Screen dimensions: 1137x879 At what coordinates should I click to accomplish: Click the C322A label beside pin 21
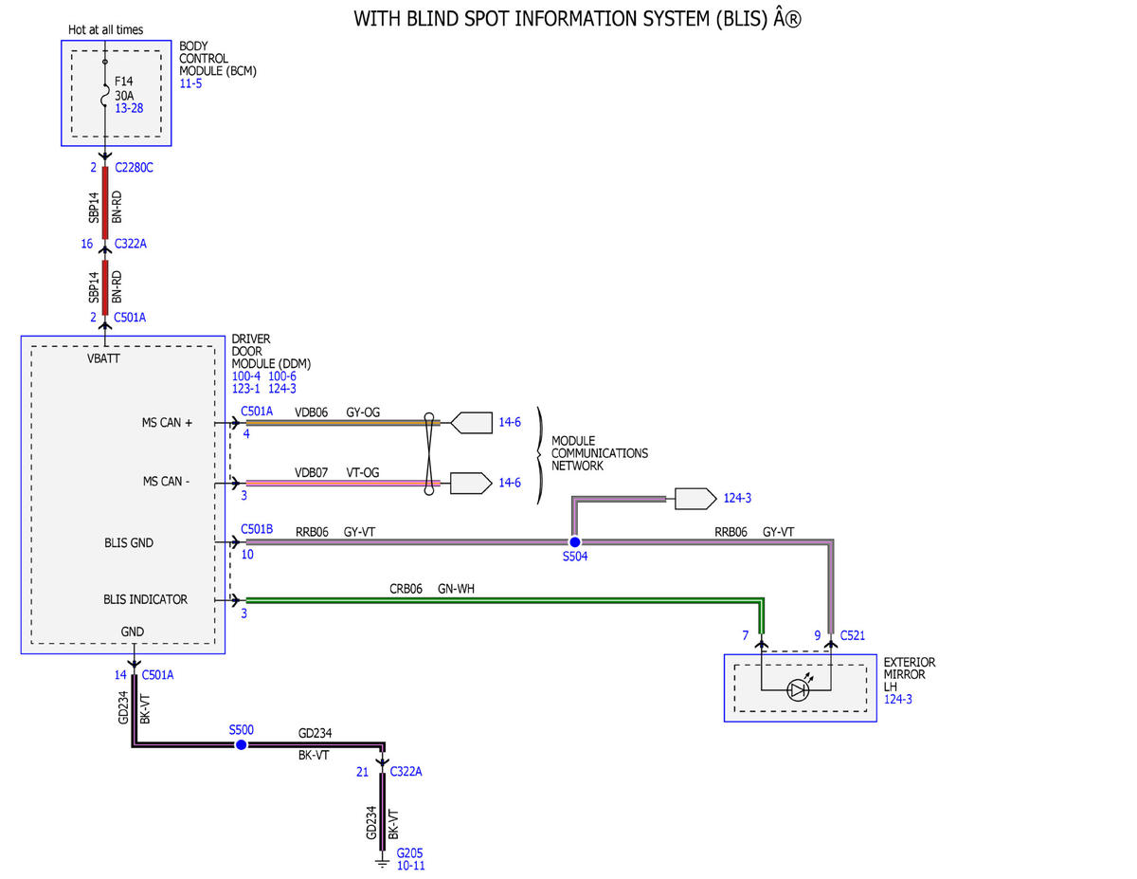pos(406,772)
